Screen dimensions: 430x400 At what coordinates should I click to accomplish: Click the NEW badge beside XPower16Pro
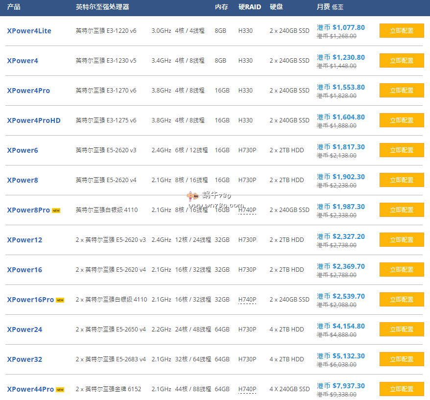point(60,300)
